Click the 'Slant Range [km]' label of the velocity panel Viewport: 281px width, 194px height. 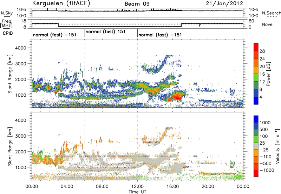[x=10, y=146]
